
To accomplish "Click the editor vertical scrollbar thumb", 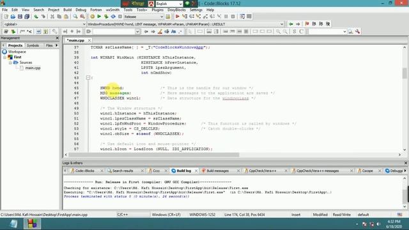I will tap(405, 73).
